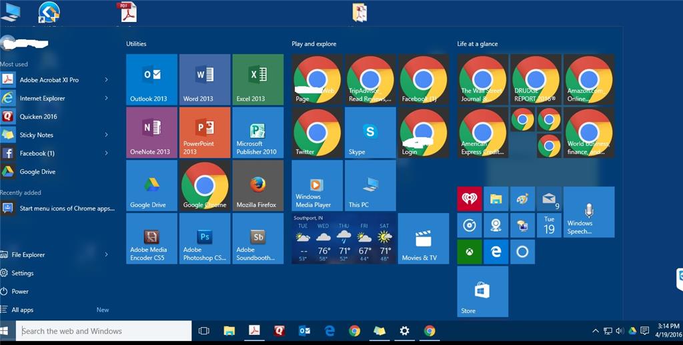Show hidden system tray icons

596,331
